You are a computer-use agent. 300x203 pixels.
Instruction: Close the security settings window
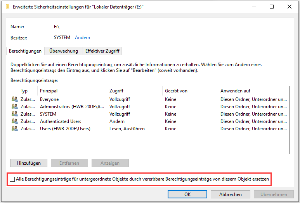tap(289, 7)
